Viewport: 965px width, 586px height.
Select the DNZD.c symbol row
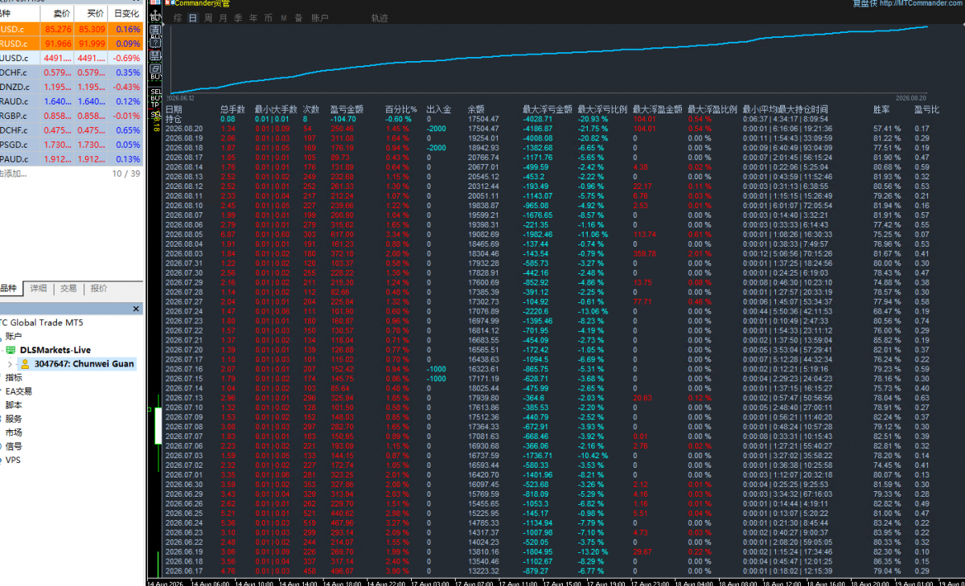pos(71,87)
